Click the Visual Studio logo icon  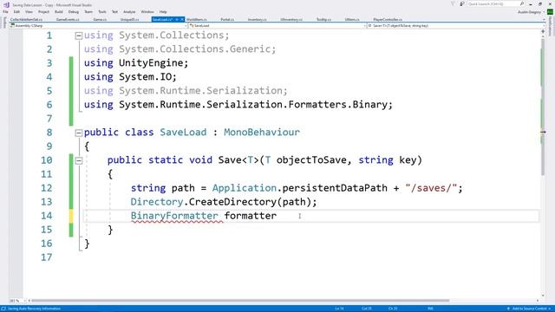point(6,4)
